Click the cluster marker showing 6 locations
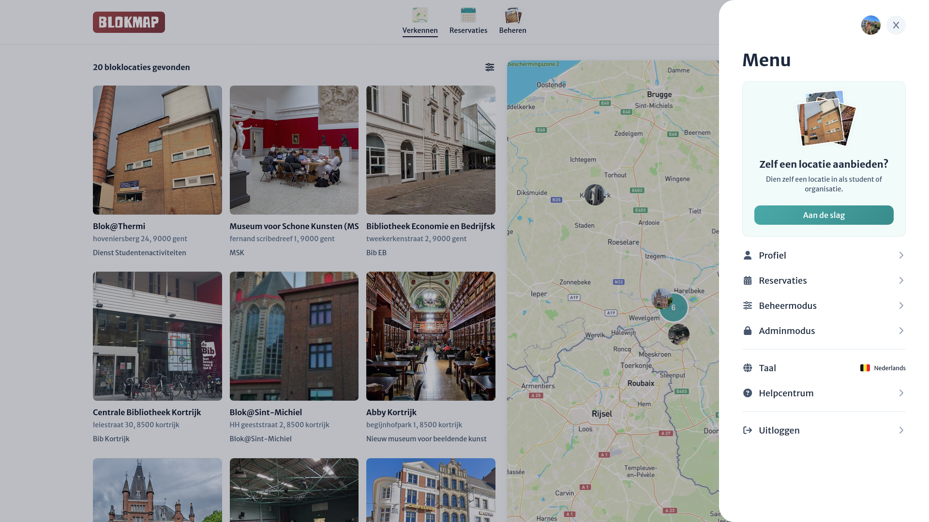Image resolution: width=929 pixels, height=522 pixels. tap(674, 307)
